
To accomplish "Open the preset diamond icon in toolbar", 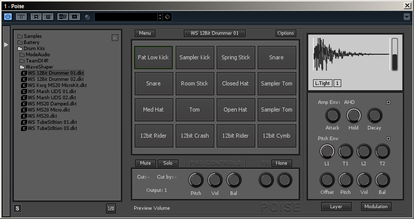I will click(x=168, y=17).
